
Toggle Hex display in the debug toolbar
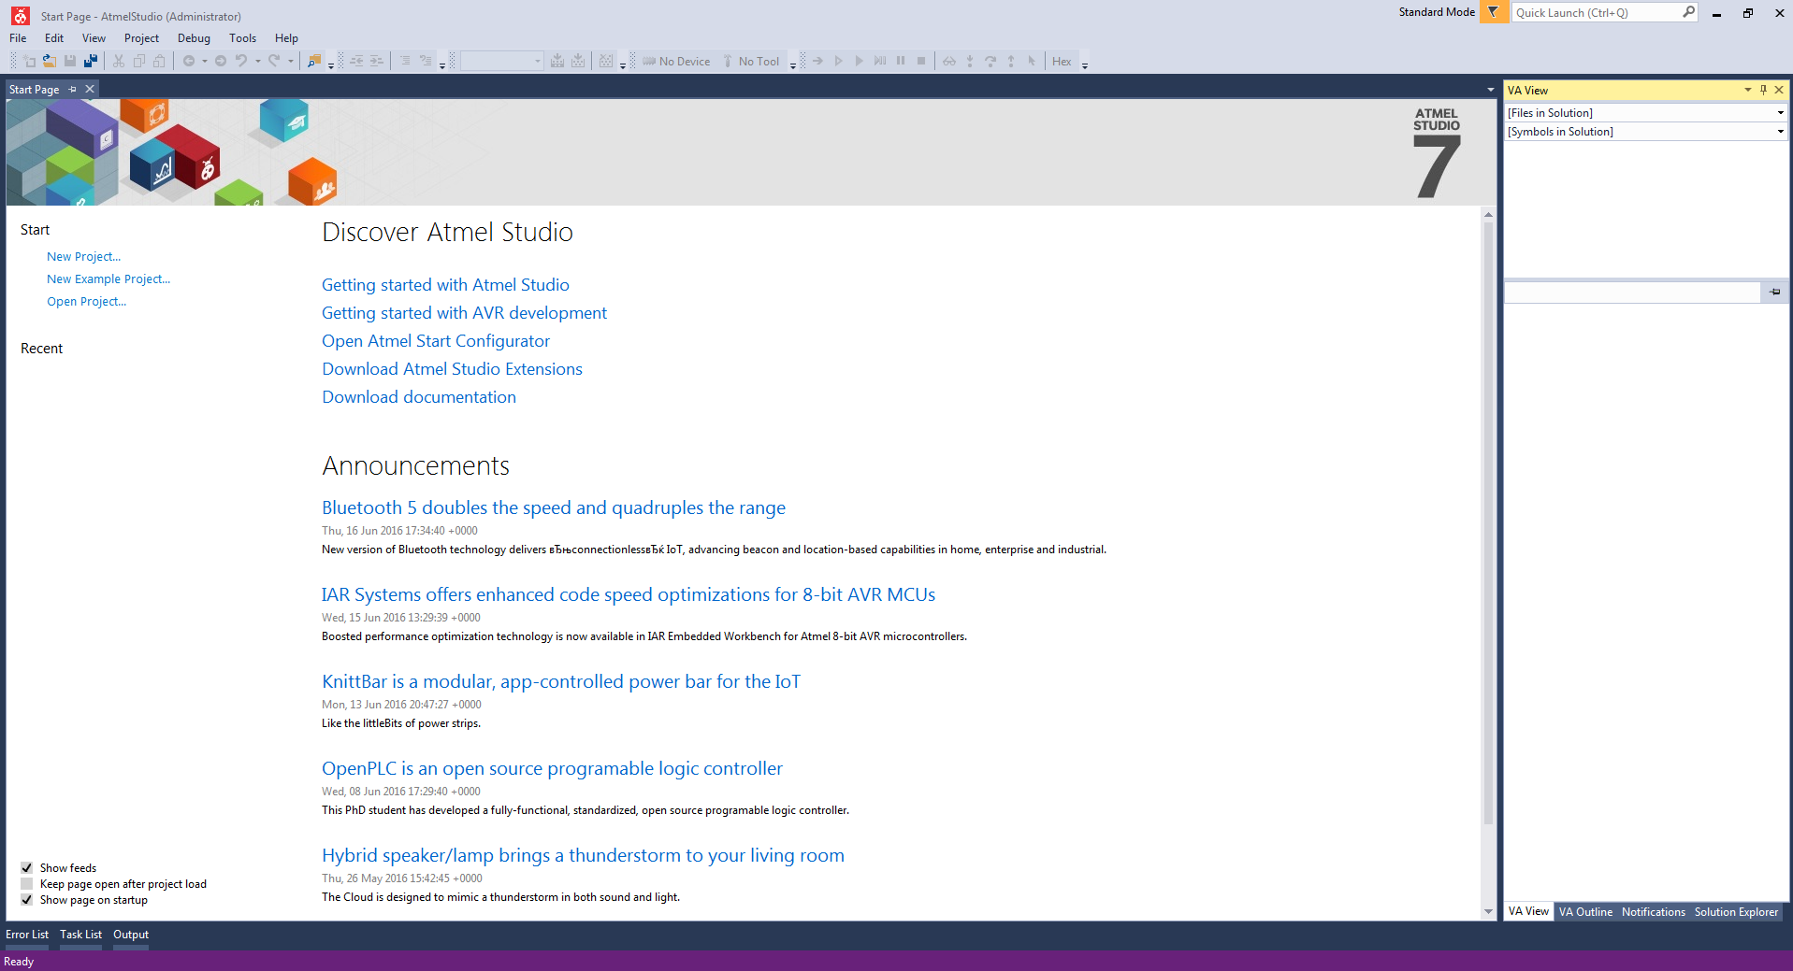pyautogui.click(x=1062, y=61)
